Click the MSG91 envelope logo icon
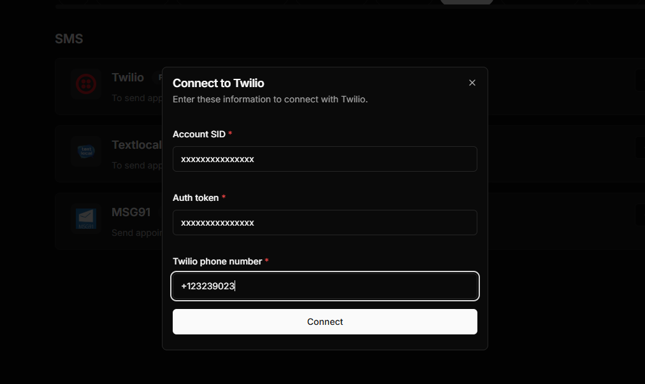The height and width of the screenshot is (384, 645). 86,219
